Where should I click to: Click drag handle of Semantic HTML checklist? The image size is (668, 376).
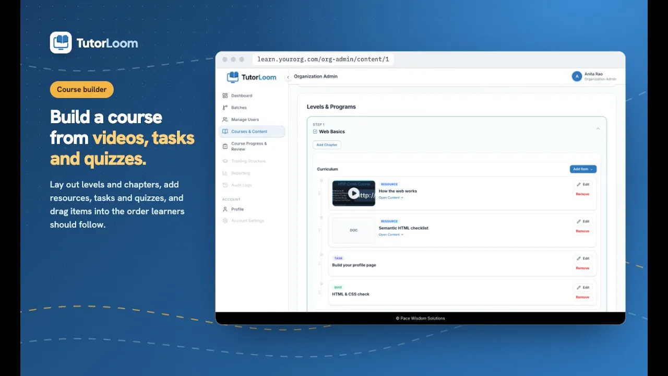coord(320,230)
